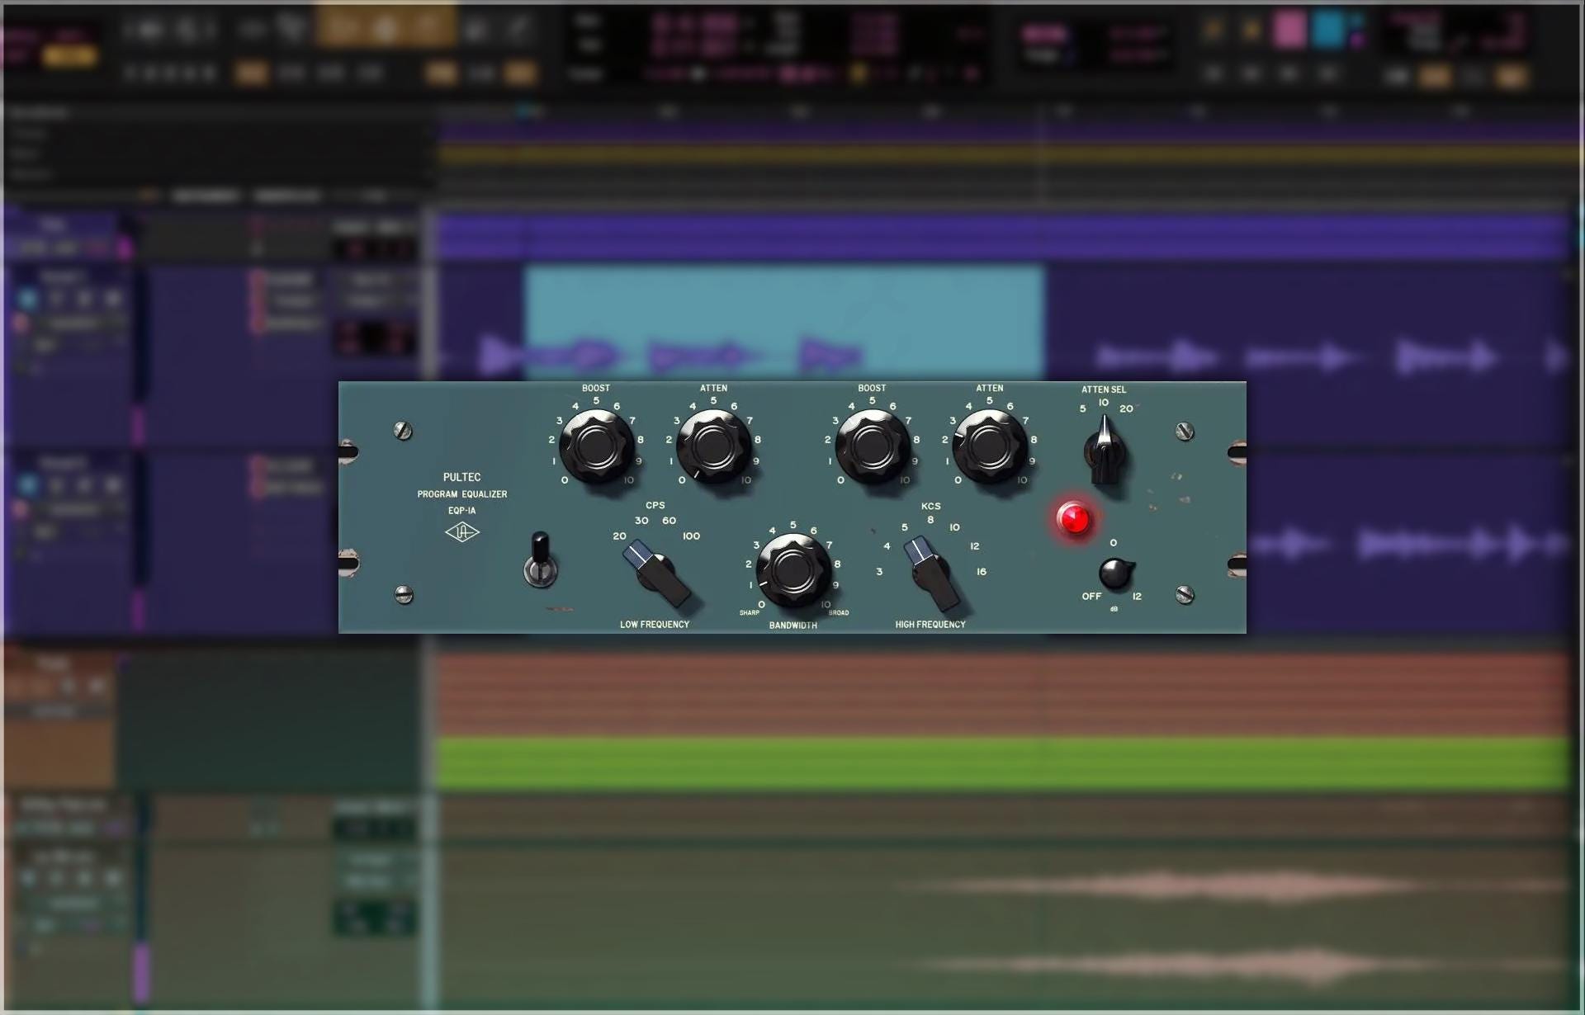This screenshot has height=1015, width=1585.
Task: Click the high frequency ATTEN knob
Action: point(989,446)
